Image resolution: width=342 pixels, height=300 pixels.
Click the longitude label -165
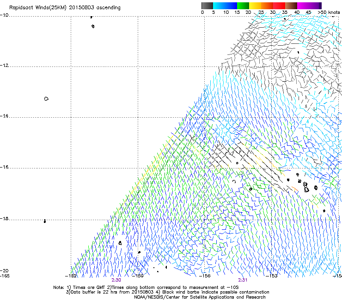tap(5, 276)
